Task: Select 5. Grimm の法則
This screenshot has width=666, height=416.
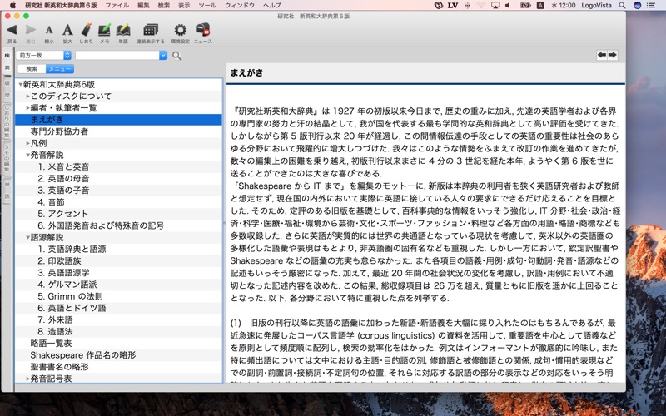Action: (118, 296)
